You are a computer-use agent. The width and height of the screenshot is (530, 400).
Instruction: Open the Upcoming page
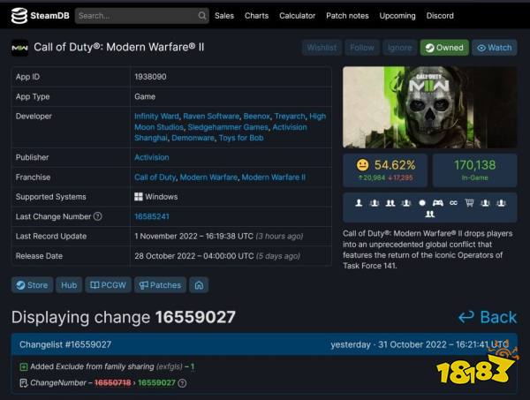(x=397, y=16)
